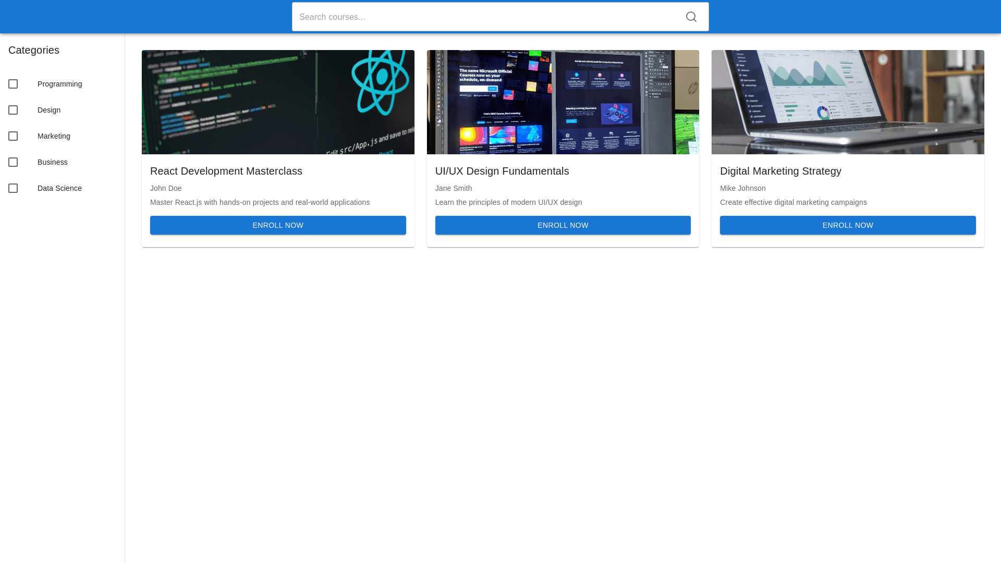Click instructor name Mike Johnson
Viewport: 1001px width, 563px height.
(x=742, y=188)
